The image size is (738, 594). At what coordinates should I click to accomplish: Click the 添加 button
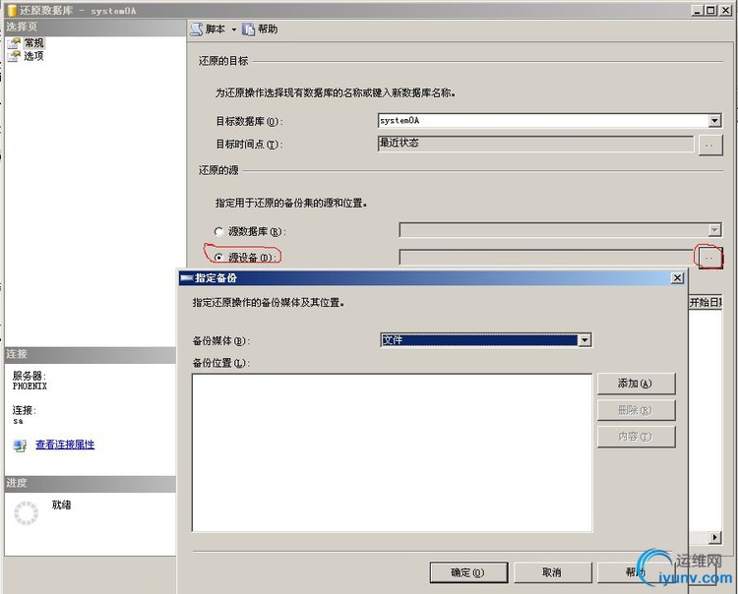pos(636,384)
